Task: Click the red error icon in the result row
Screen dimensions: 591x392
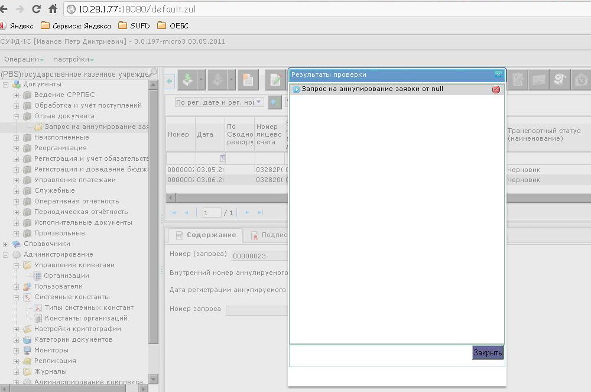Action: point(496,89)
